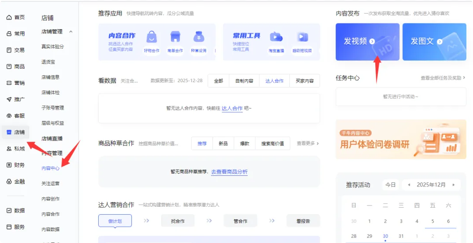Switch to 买家内容 data tab

click(304, 81)
